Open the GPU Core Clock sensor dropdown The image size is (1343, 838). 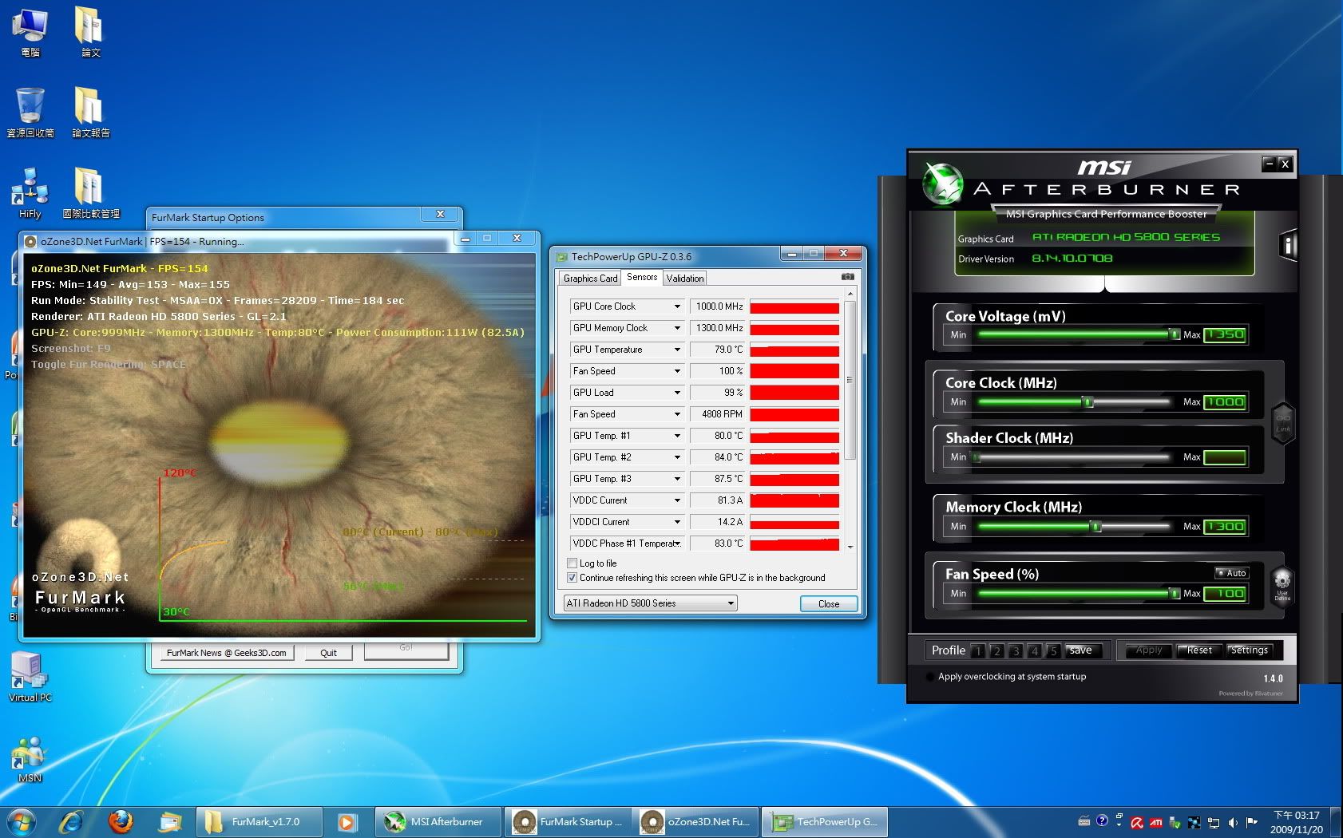[677, 306]
